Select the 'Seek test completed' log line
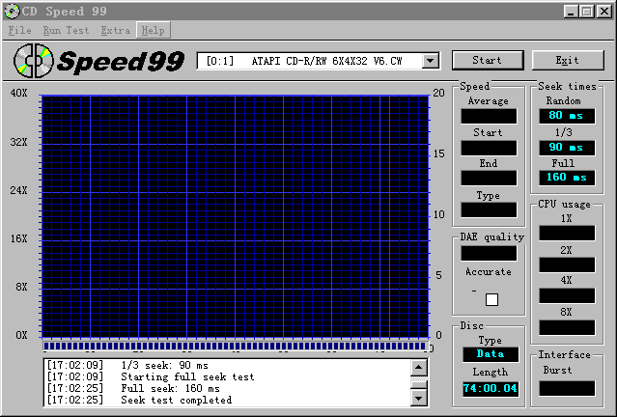This screenshot has height=417, width=617. [176, 400]
